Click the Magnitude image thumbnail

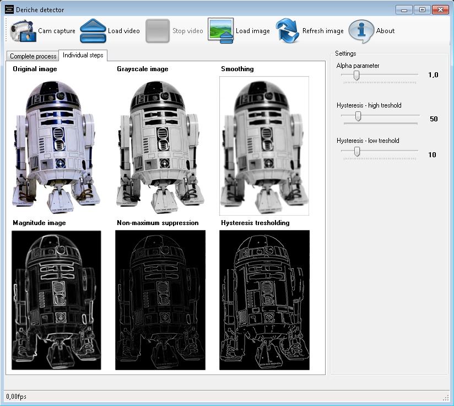coord(56,300)
